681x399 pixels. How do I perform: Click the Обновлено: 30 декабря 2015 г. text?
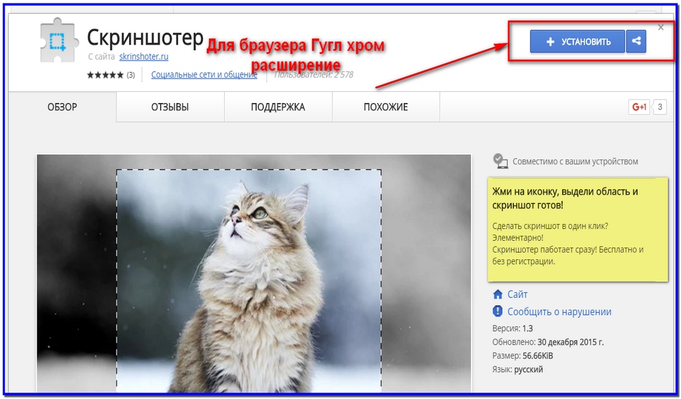(x=548, y=342)
